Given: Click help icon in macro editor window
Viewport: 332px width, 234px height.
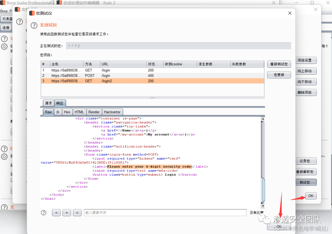Looking at the screenshot, I should [x=19, y=21].
